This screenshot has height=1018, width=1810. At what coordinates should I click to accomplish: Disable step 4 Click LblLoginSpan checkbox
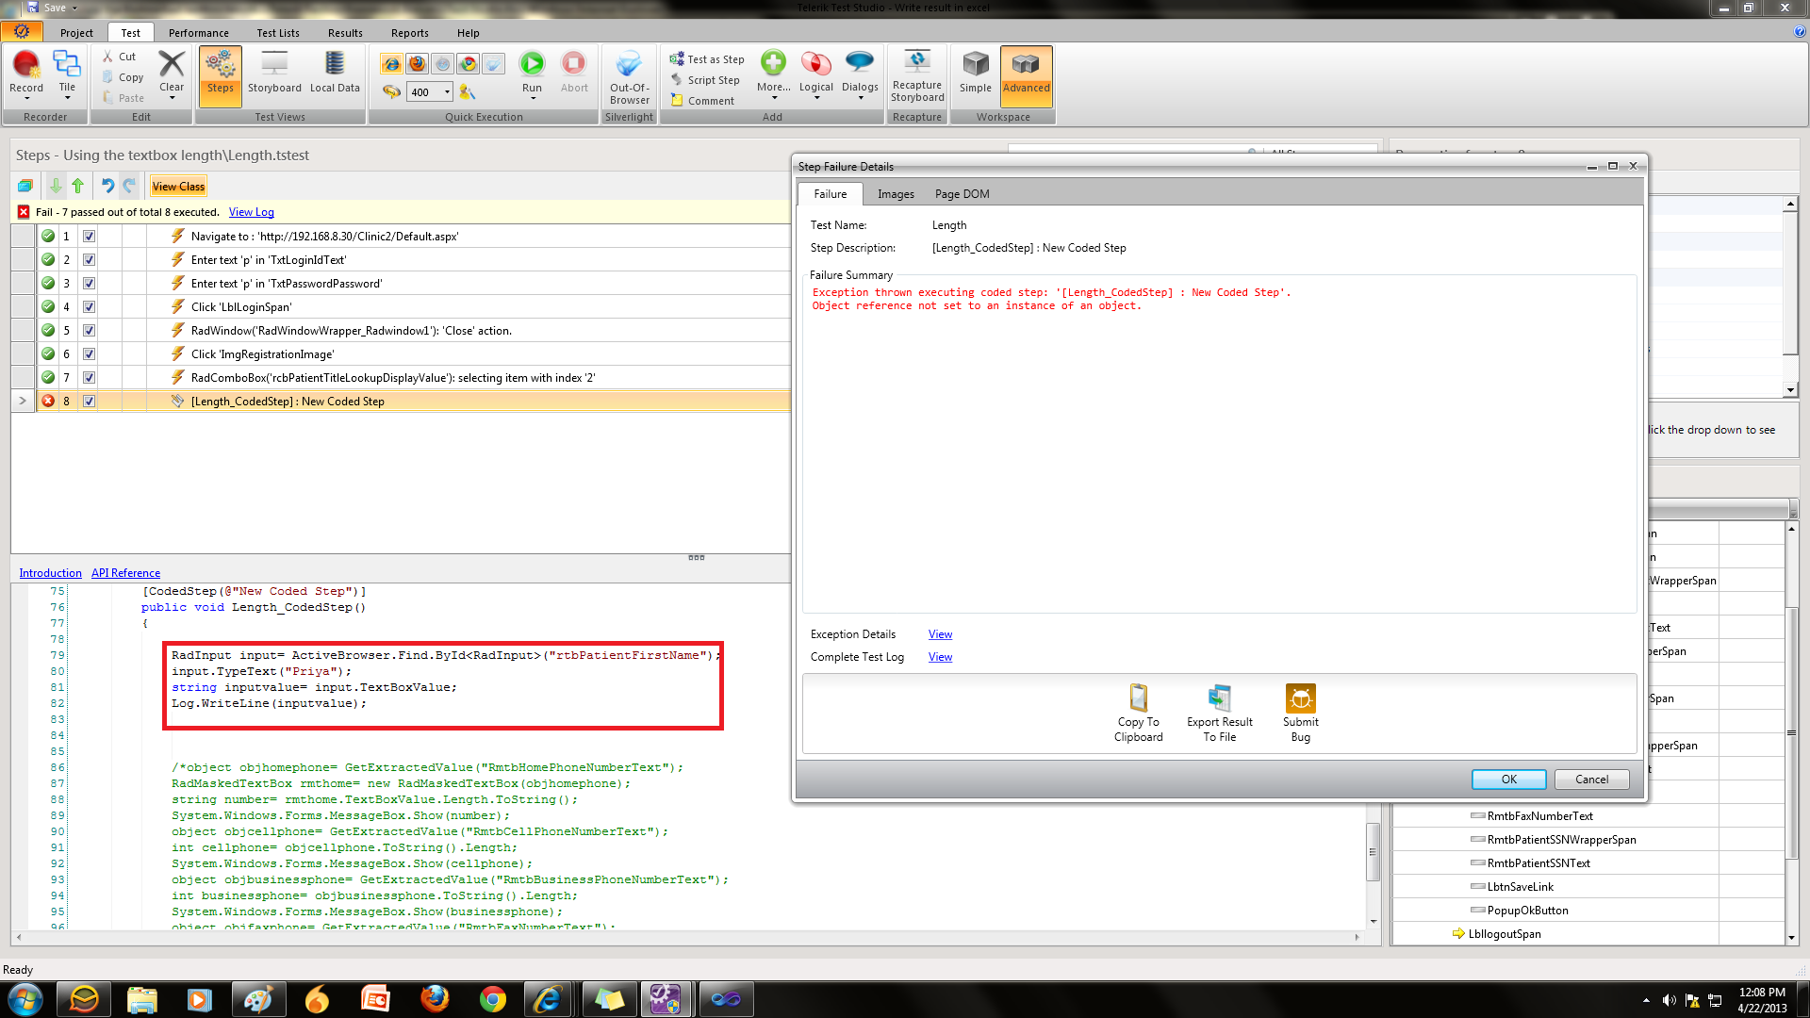tap(89, 307)
